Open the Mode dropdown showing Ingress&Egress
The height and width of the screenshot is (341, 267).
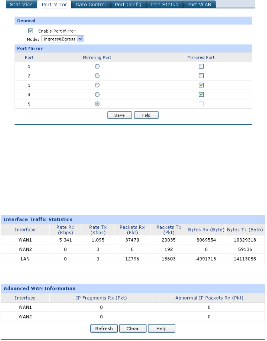pos(63,39)
